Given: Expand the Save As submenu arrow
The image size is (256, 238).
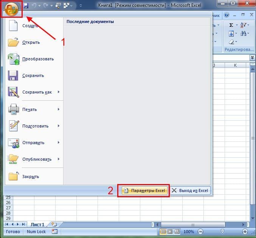Looking at the screenshot, I should (59, 92).
